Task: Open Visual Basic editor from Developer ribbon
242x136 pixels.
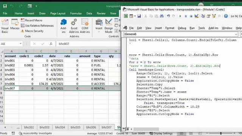Action: tap(5, 26)
